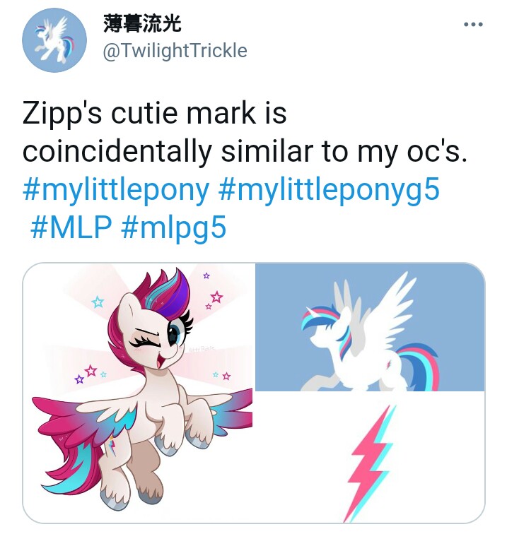Viewport: 507px width, 534px height.
Task: Click the OC pony's striped tail
Action: 419,367
